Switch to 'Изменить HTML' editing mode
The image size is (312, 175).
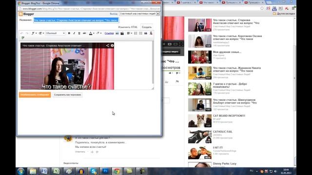click(x=128, y=27)
